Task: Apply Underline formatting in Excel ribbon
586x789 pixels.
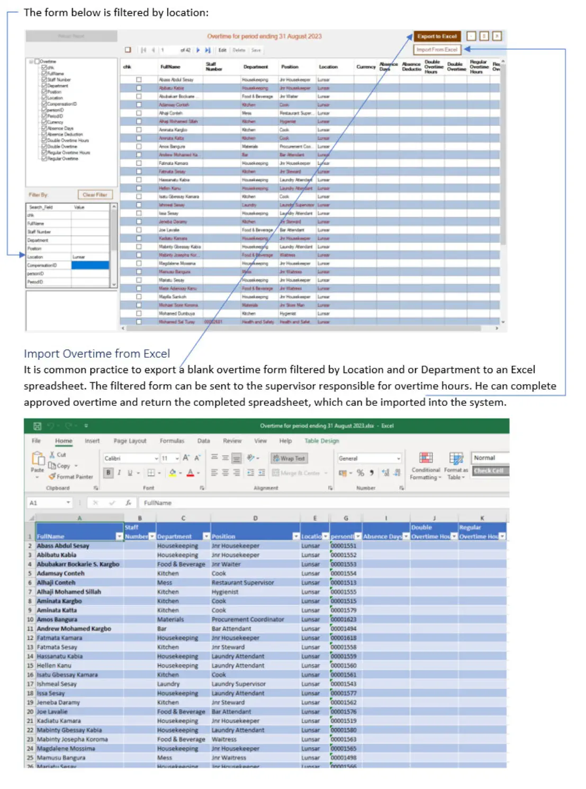Action: [130, 473]
